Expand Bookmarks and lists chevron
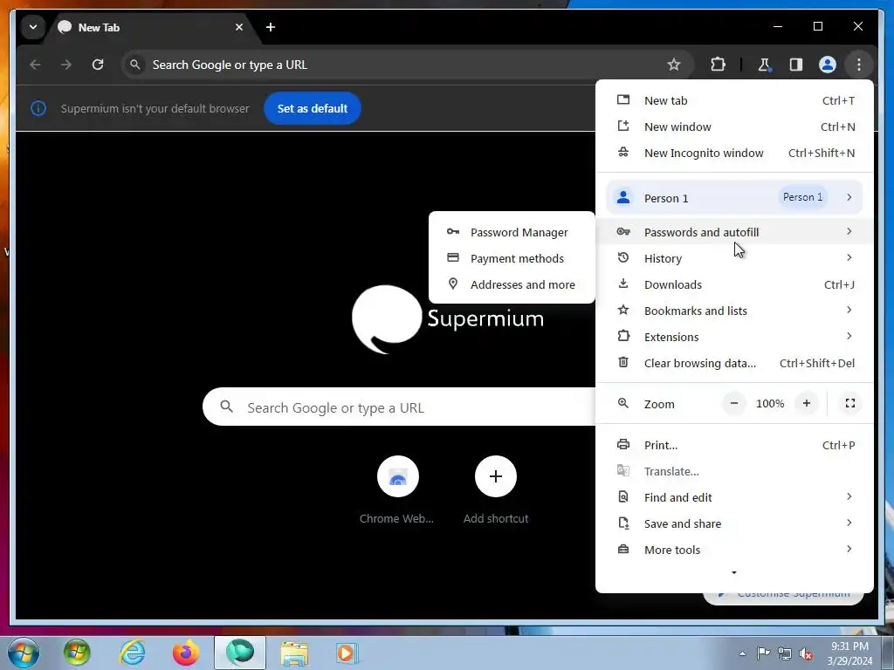The width and height of the screenshot is (894, 670). [849, 310]
